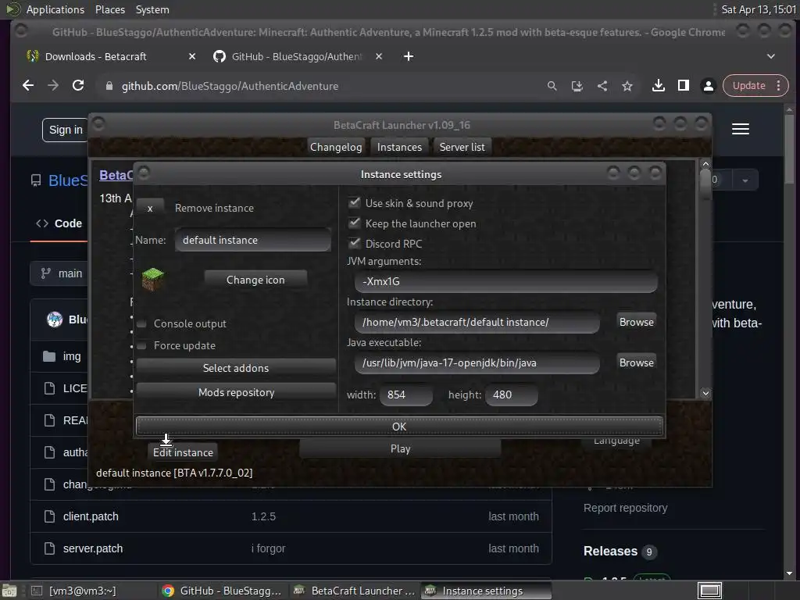
Task: Click the search magnifier in address bar
Action: (x=552, y=86)
